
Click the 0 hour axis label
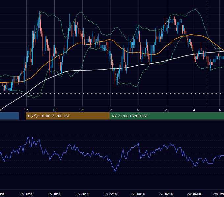138,110
